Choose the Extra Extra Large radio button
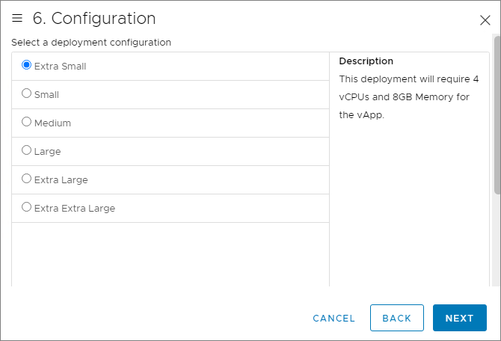501x341 pixels. click(x=27, y=207)
